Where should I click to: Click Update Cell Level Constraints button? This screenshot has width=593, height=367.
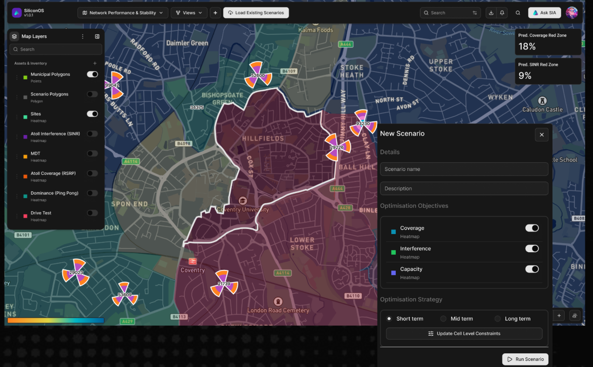point(464,333)
